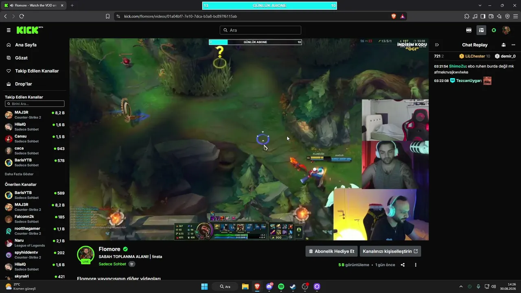This screenshot has width=521, height=293.
Task: Click demir_0 leaderboard entry
Action: point(505,56)
